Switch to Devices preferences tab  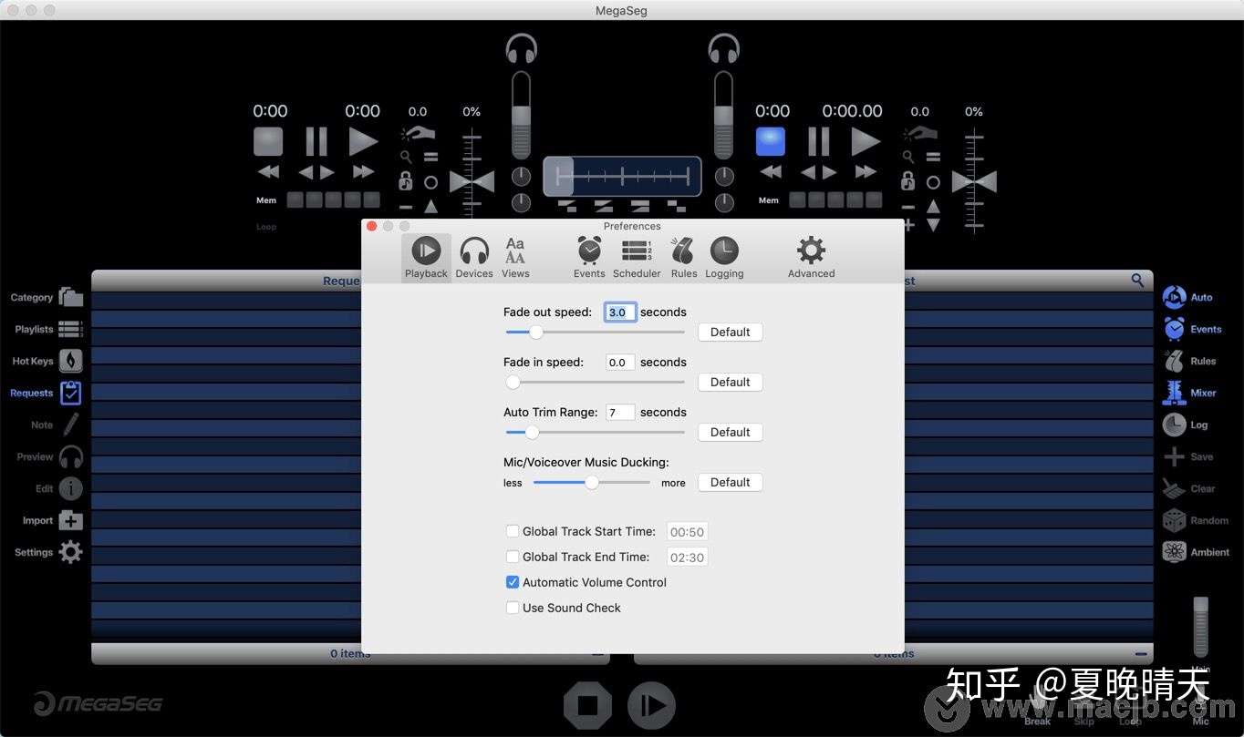[474, 257]
